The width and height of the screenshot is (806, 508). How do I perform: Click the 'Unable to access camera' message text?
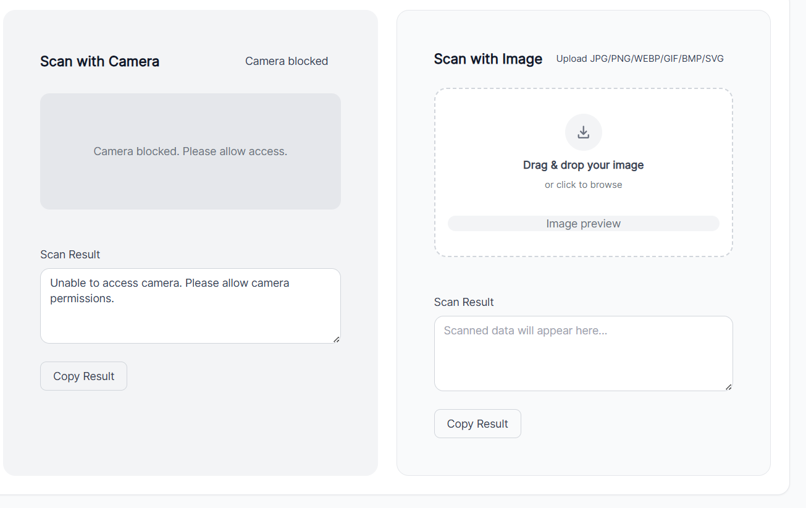coord(169,282)
